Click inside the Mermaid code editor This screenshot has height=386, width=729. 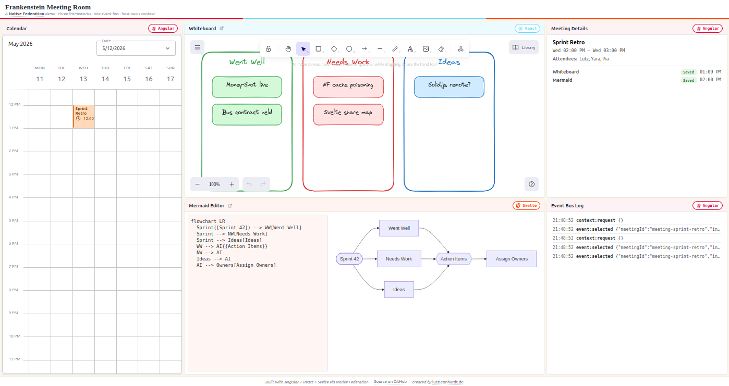[258, 293]
